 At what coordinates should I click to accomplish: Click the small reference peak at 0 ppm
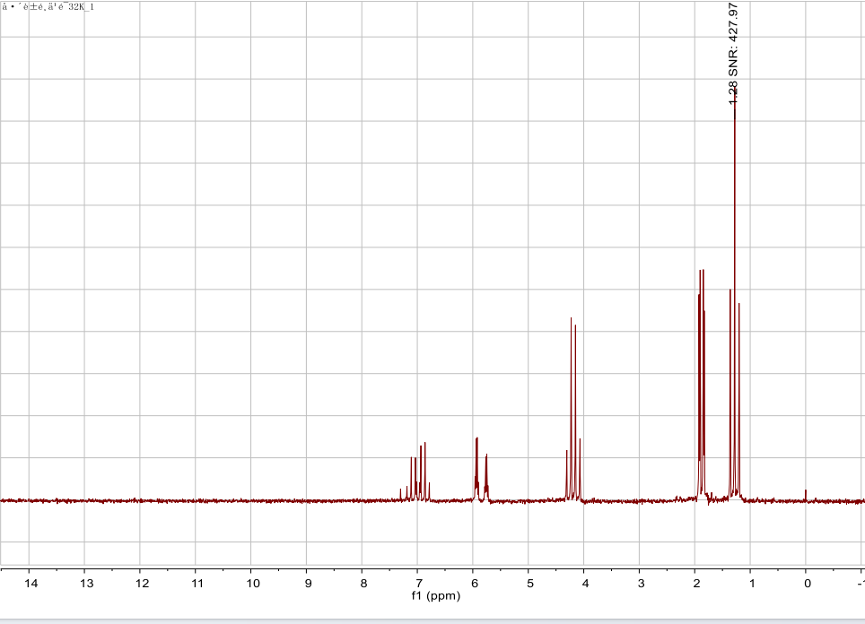[806, 495]
